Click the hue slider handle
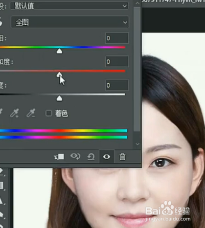205x228 pixels. (x=59, y=51)
